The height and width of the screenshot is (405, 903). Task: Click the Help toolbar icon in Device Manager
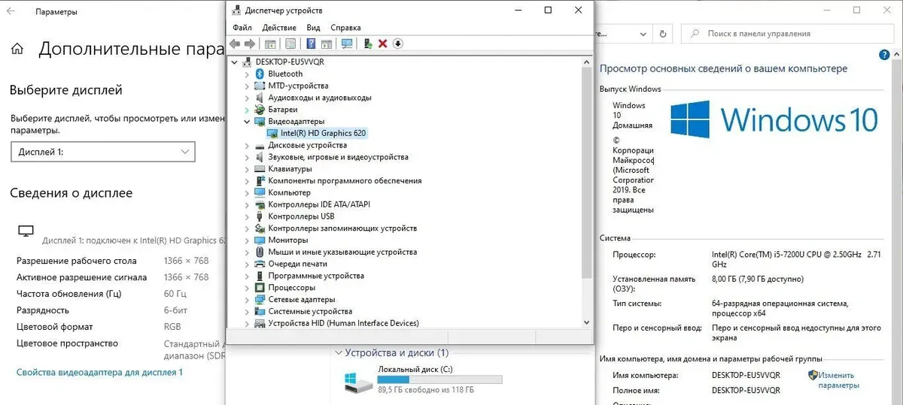tap(311, 44)
